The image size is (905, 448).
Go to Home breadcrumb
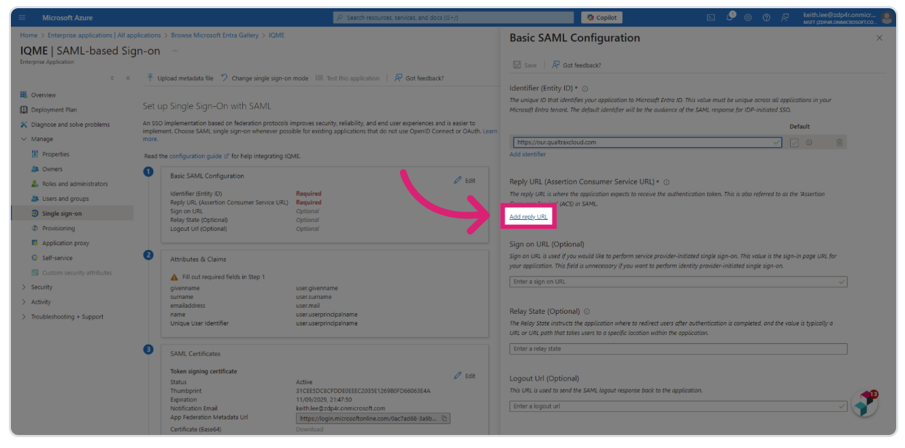pyautogui.click(x=29, y=35)
